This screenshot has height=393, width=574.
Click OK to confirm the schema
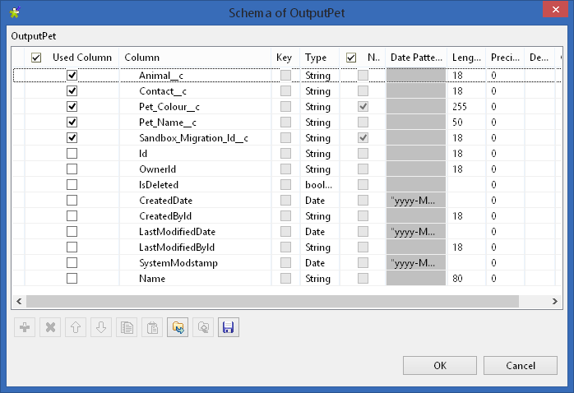[x=440, y=366]
